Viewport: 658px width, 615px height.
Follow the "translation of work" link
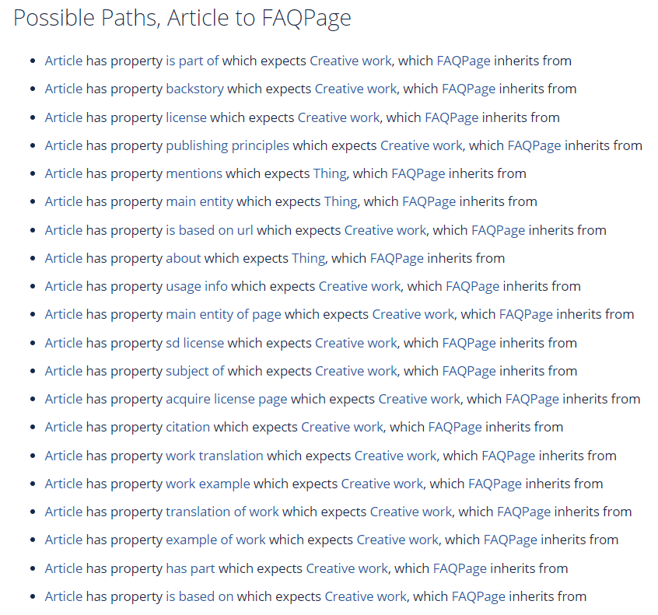coord(222,512)
